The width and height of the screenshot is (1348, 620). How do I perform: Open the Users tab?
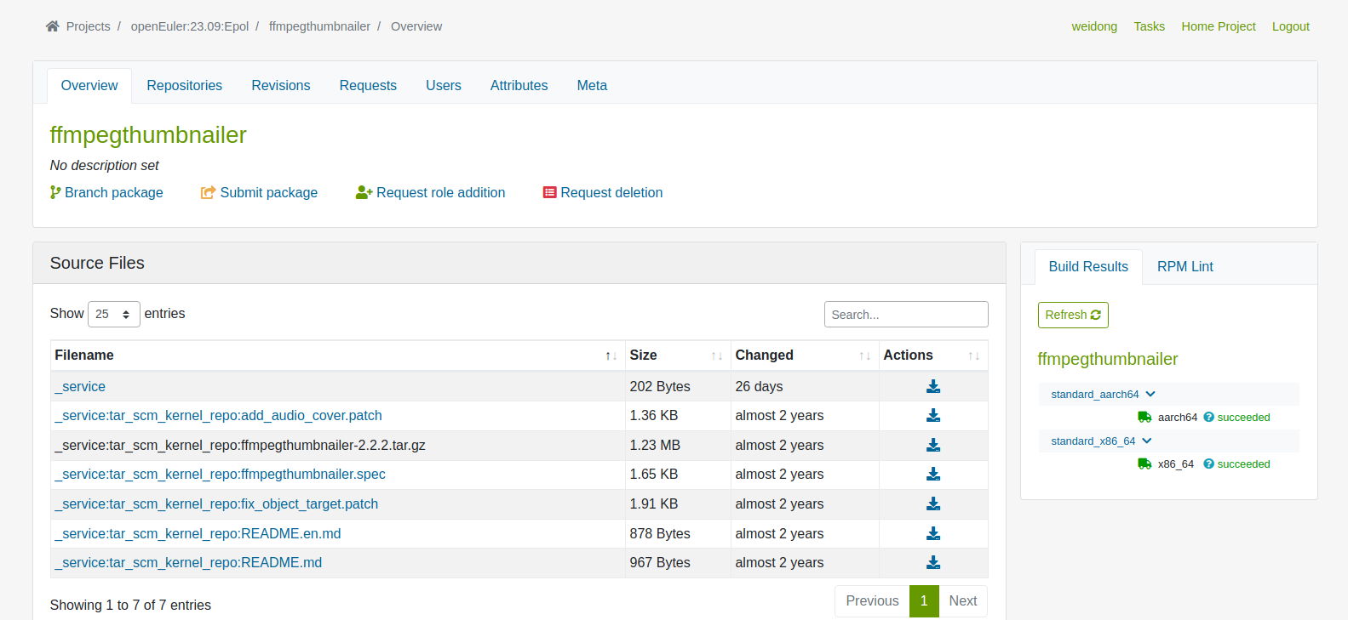tap(444, 86)
